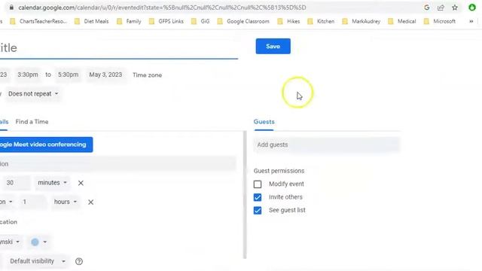Click the browser address bar URL
This screenshot has width=482, height=271.
[x=162, y=8]
